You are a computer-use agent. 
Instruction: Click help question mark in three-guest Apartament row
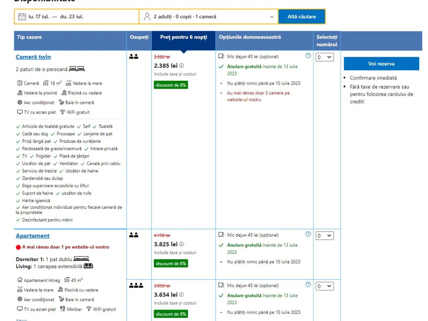click(x=308, y=285)
